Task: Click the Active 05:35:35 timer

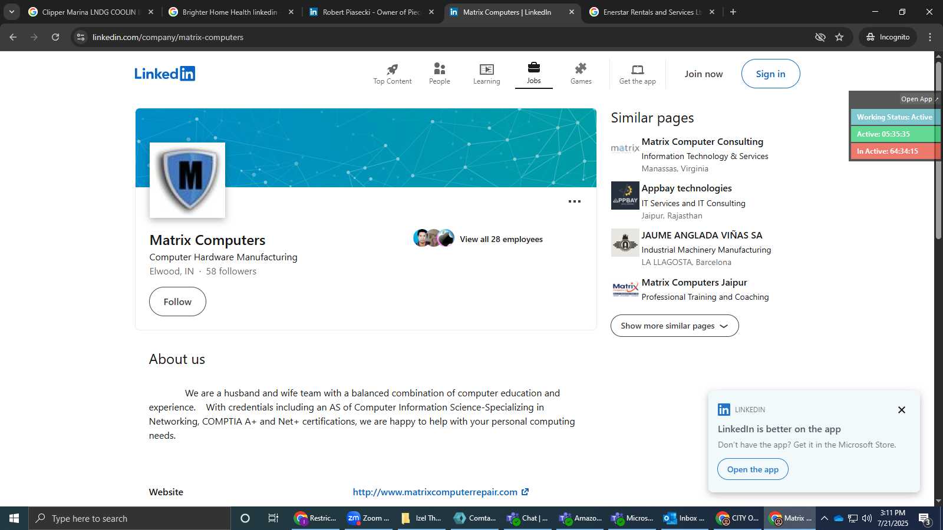Action: [x=894, y=134]
